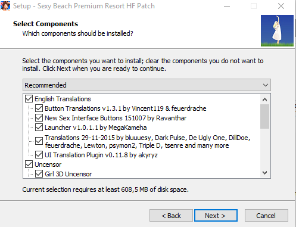
Task: Minimize the setup window
Action: pyautogui.click(x=227, y=6)
